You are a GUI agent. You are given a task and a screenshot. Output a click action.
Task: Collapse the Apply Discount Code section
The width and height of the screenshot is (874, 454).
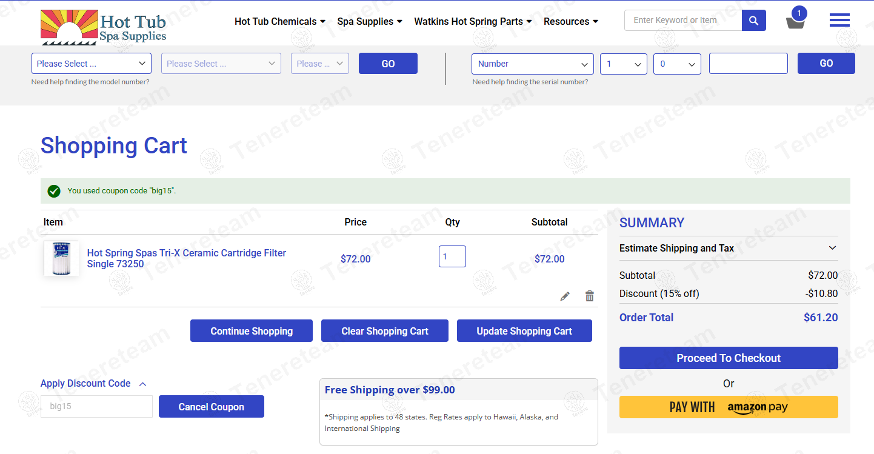93,384
